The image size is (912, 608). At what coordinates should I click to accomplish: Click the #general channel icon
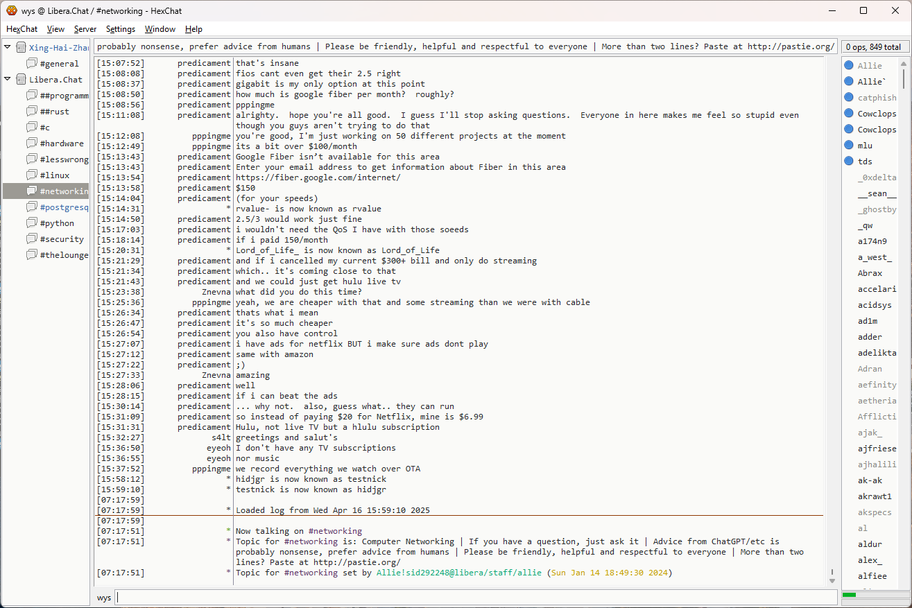pos(31,64)
